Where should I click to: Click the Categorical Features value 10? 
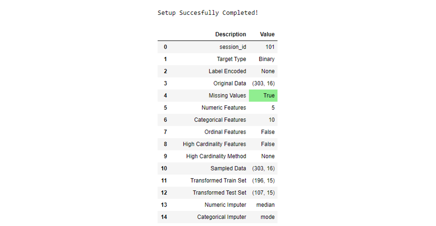coord(271,120)
